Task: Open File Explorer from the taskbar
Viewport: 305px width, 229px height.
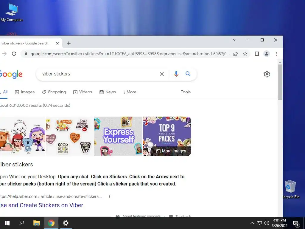Action: click(36, 223)
